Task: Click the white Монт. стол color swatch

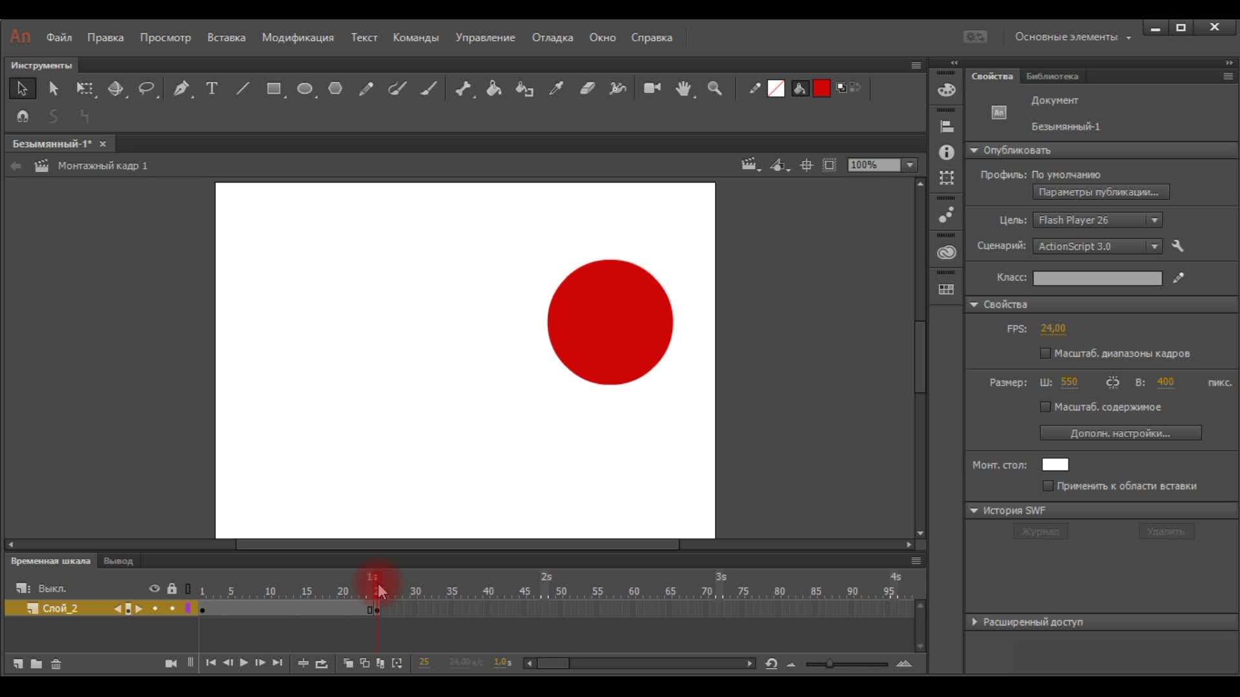Action: click(1055, 465)
